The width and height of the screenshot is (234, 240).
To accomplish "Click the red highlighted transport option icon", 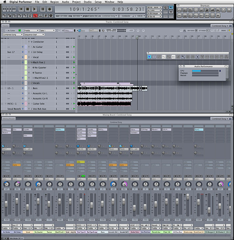I will 35,15.
